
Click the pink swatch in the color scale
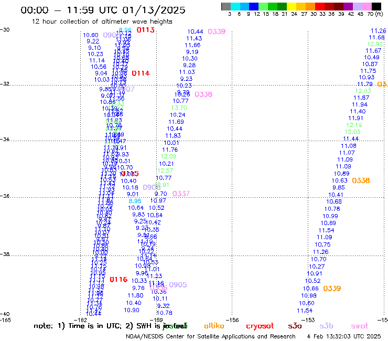click(x=366, y=6)
